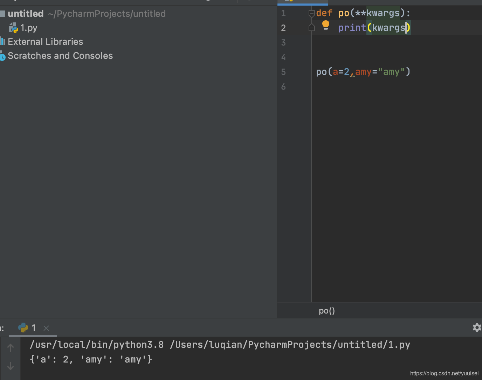
Task: Open run console settings gear
Action: (x=477, y=328)
